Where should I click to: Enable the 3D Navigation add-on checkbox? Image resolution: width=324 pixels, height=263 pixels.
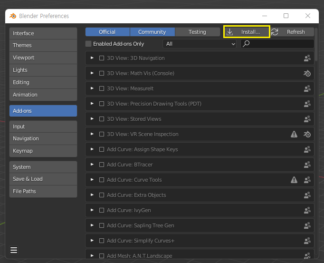click(102, 58)
